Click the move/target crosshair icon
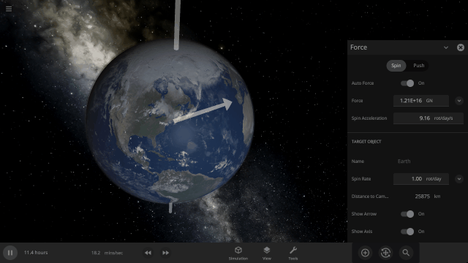Viewport: 468px width, 263px height. (385, 253)
